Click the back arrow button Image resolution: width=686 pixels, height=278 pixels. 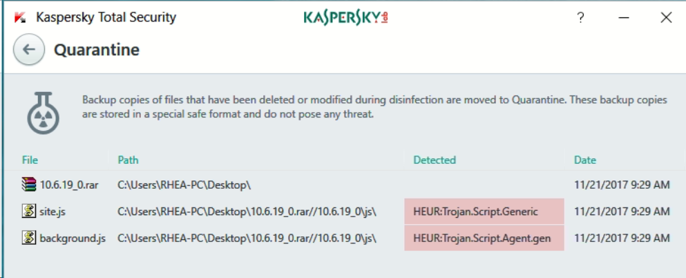pyautogui.click(x=29, y=50)
